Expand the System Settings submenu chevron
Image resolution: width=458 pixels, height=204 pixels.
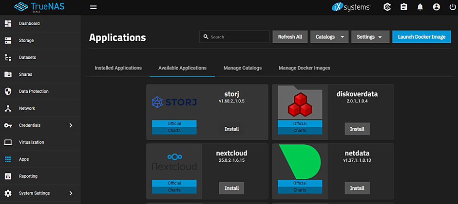[x=71, y=193]
